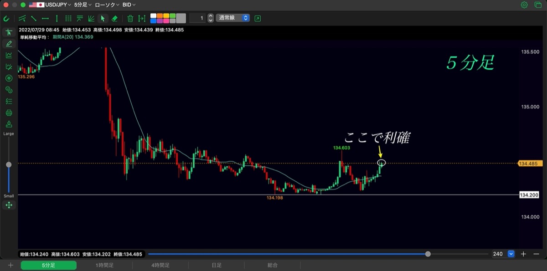Select the eraser tool
This screenshot has width=547, height=271.
click(x=114, y=19)
